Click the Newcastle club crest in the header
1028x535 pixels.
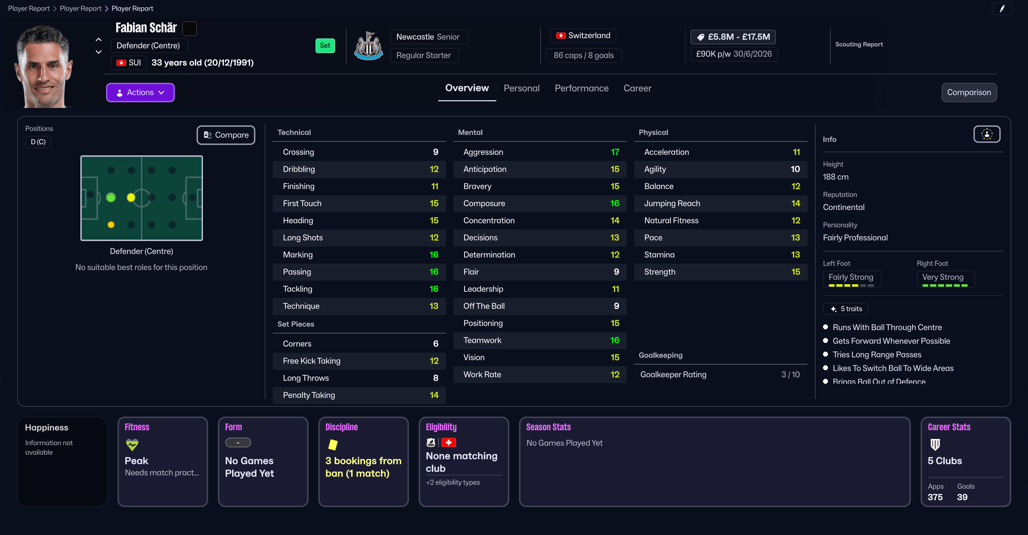368,45
